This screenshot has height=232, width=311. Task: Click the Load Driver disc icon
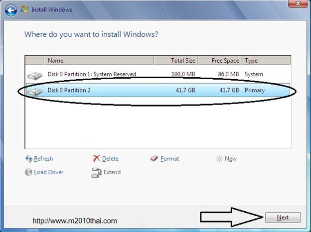click(28, 172)
